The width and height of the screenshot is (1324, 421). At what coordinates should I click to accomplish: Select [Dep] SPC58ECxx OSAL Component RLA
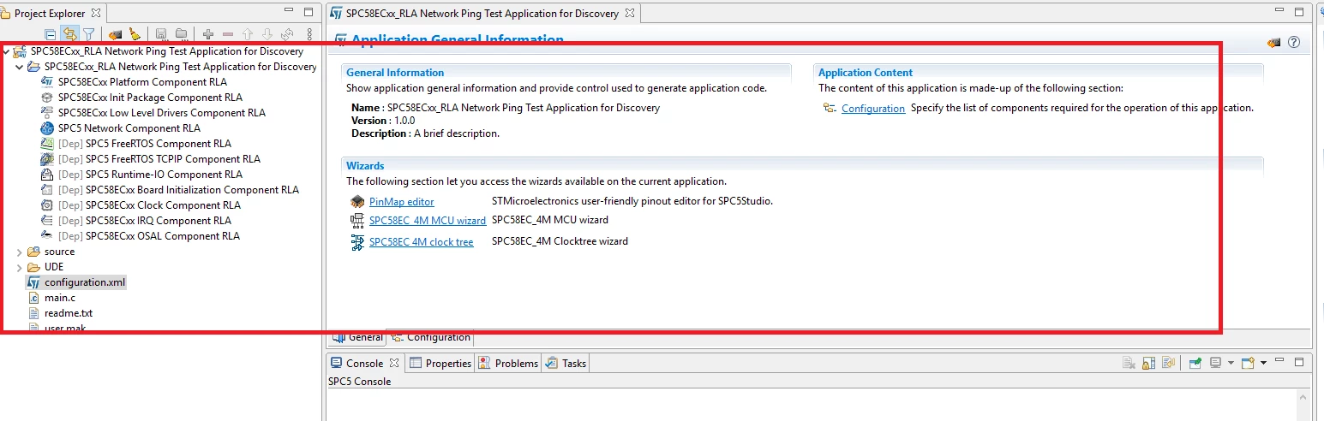coord(148,236)
